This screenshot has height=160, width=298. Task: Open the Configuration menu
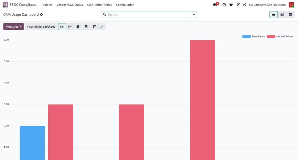click(125, 5)
